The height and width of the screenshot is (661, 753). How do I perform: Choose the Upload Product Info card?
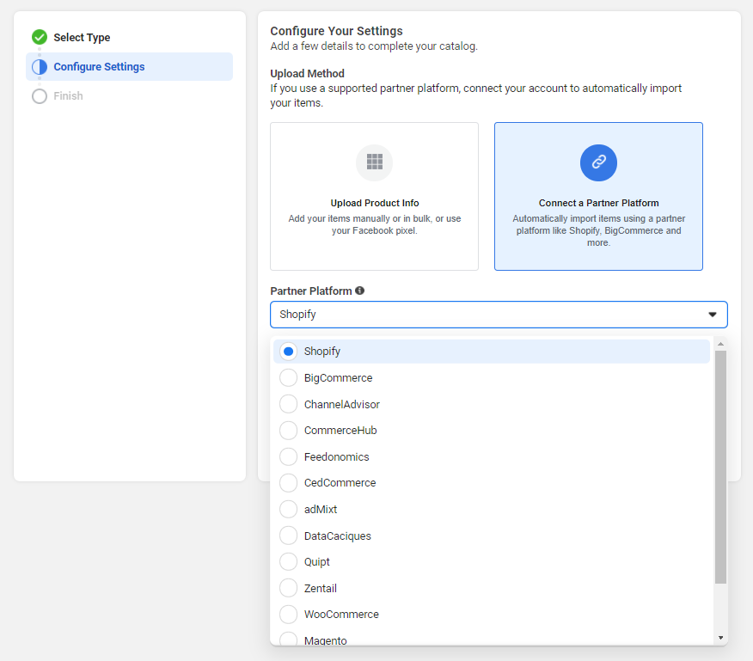point(374,197)
